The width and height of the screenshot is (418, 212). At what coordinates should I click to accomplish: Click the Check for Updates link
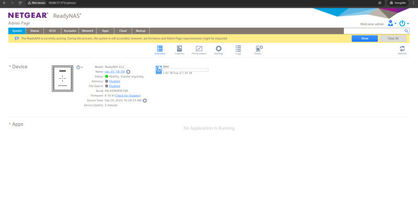click(127, 96)
